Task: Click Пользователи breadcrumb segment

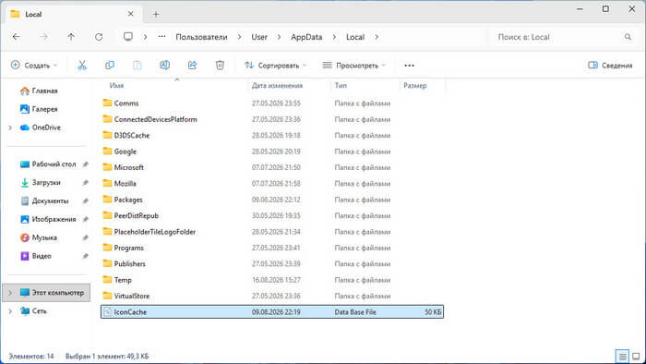Action: 201,37
